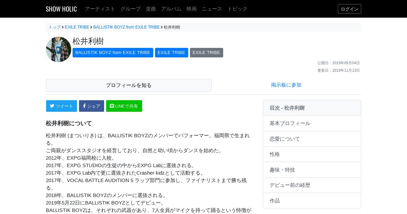Viewport: 407px width, 214px height.
Task: Click the SHOW HOLIC site logo
Action: [61, 9]
